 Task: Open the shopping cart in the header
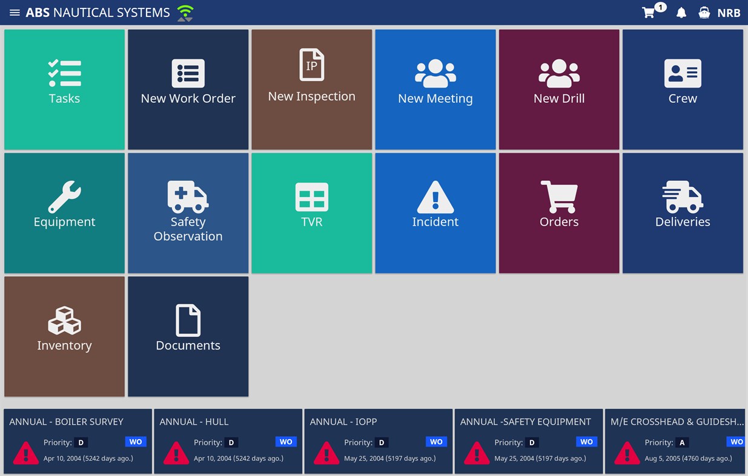tap(649, 13)
